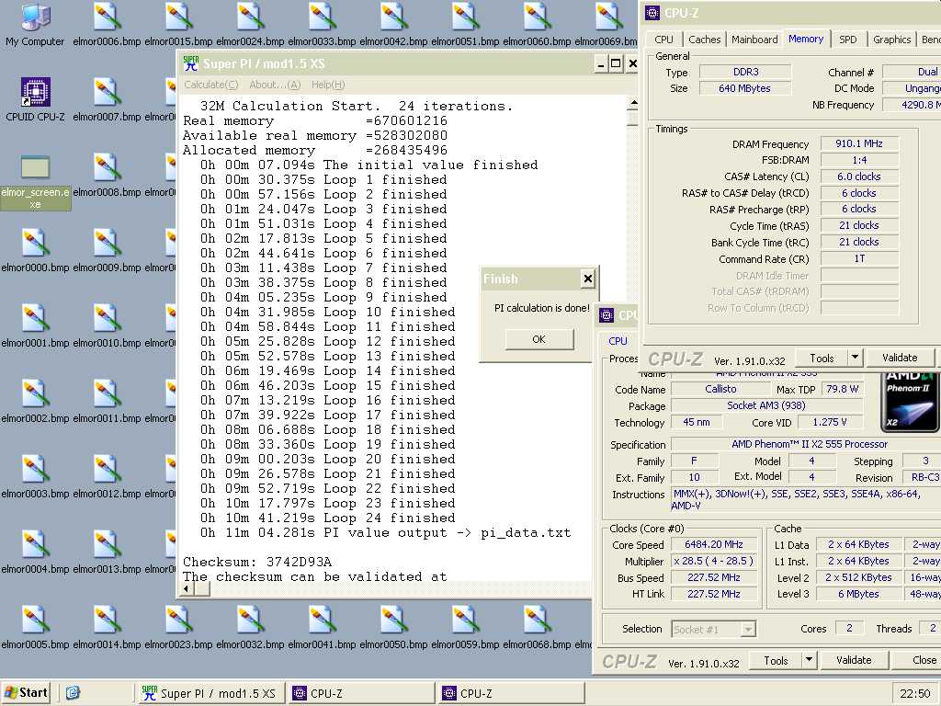Select the elmor0004.bmp file icon

pos(35,552)
